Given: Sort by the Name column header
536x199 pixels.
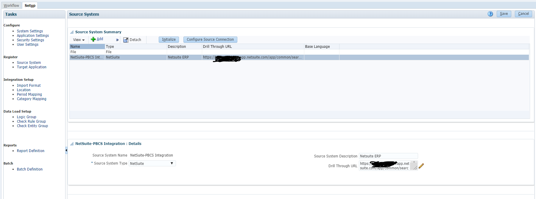Looking at the screenshot, I should [87, 47].
